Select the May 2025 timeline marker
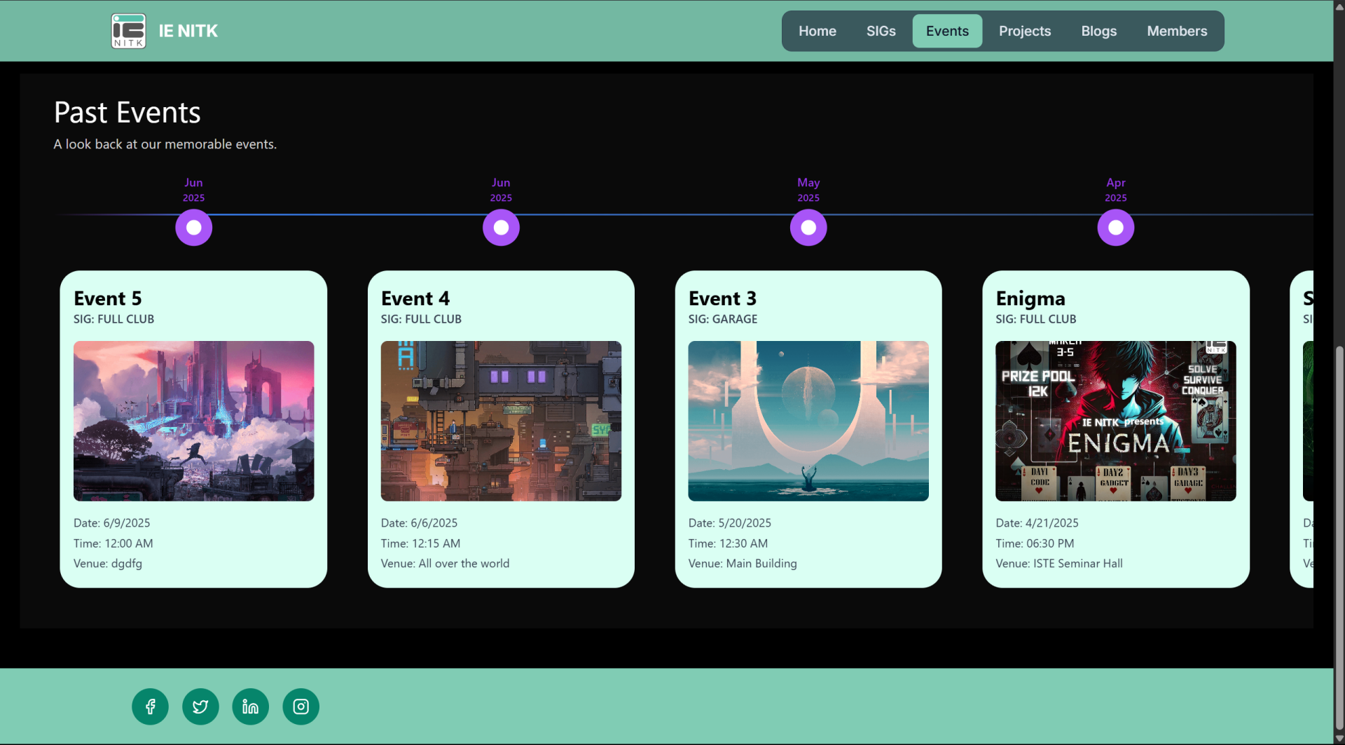1345x745 pixels. point(808,228)
